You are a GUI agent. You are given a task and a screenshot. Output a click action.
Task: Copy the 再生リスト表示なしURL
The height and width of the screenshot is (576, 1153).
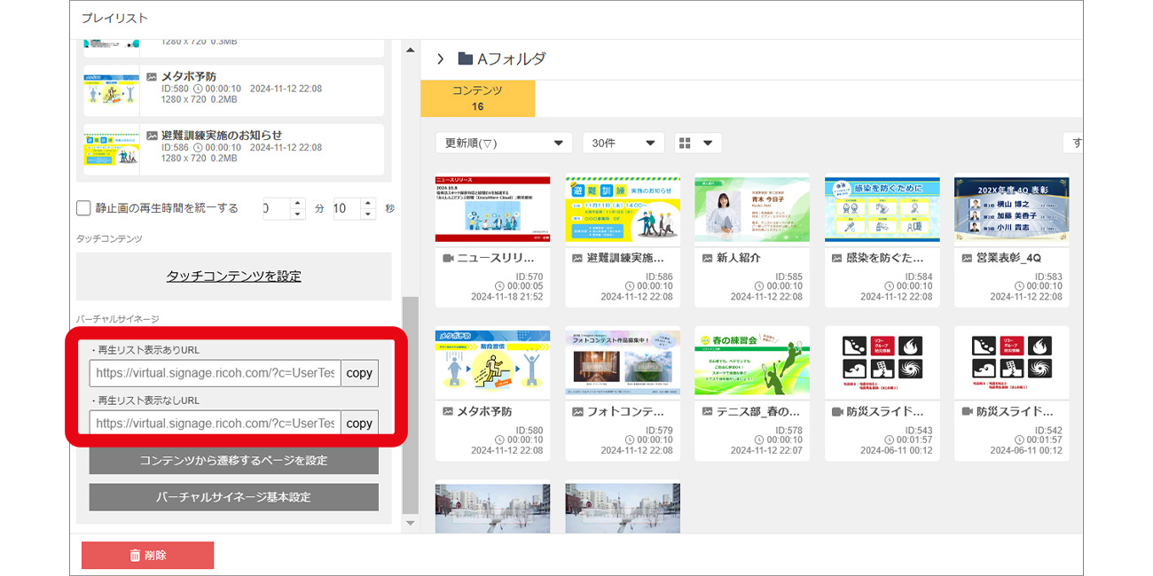click(x=359, y=424)
